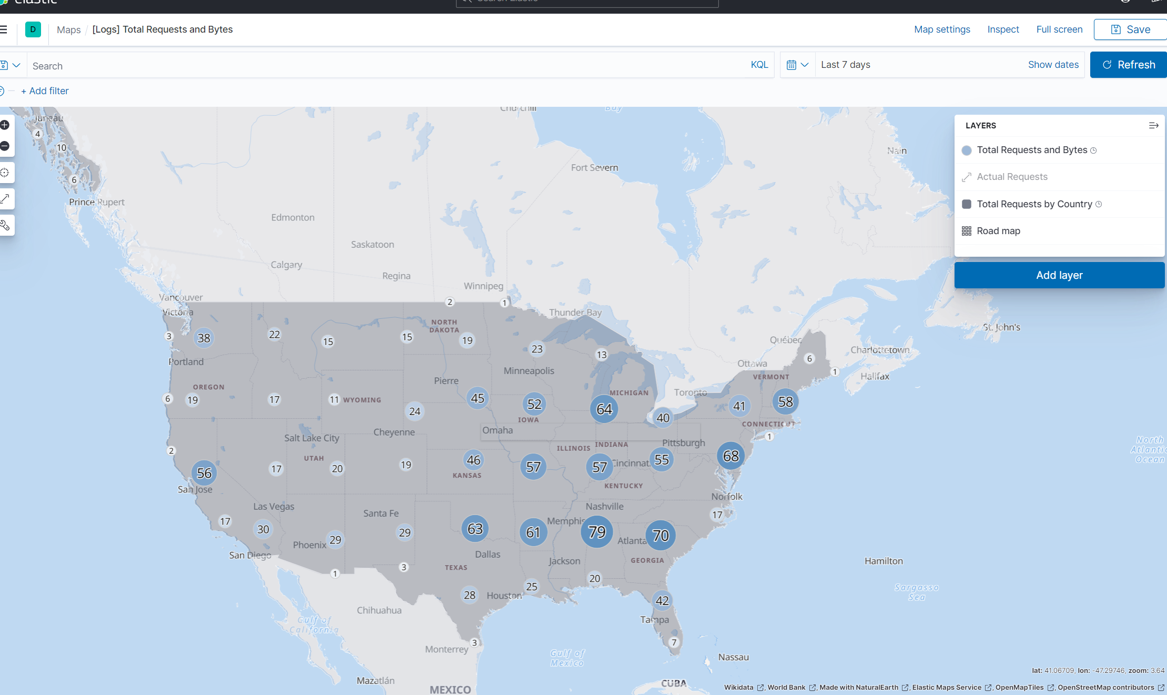Zoom out of the map

click(x=5, y=146)
